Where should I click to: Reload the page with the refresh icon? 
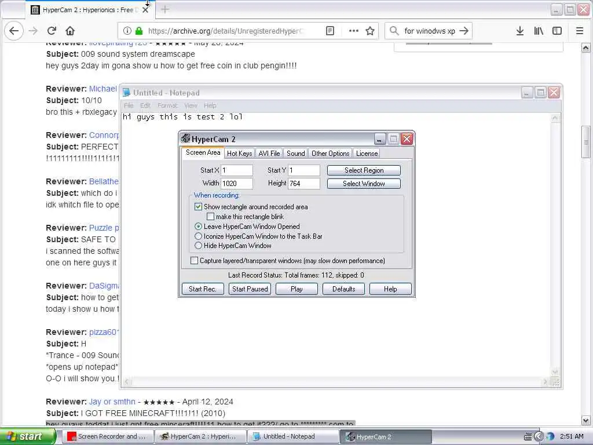pyautogui.click(x=52, y=31)
